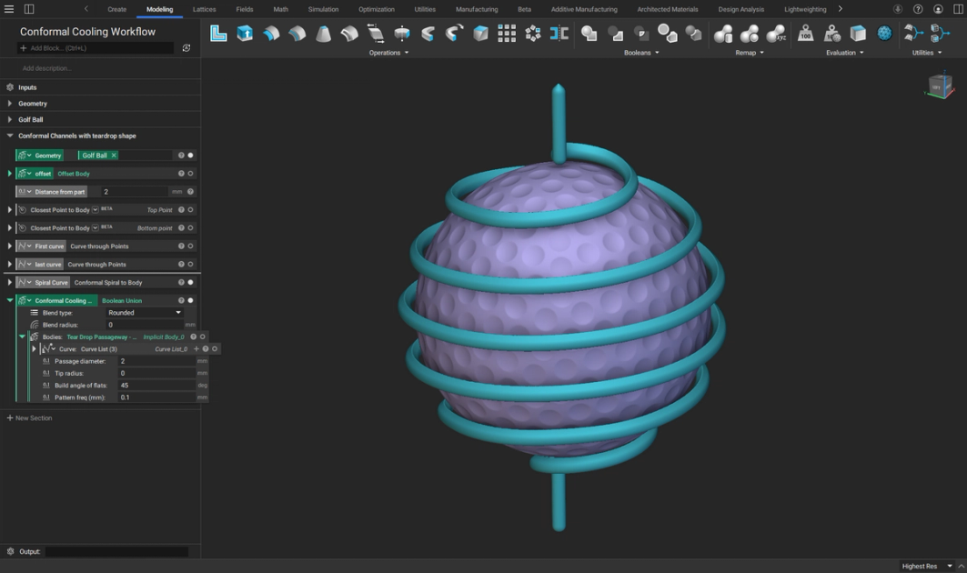Click the mass properties scale icon in Evaluation group
Screen dimensions: 967x573
pyautogui.click(x=806, y=33)
